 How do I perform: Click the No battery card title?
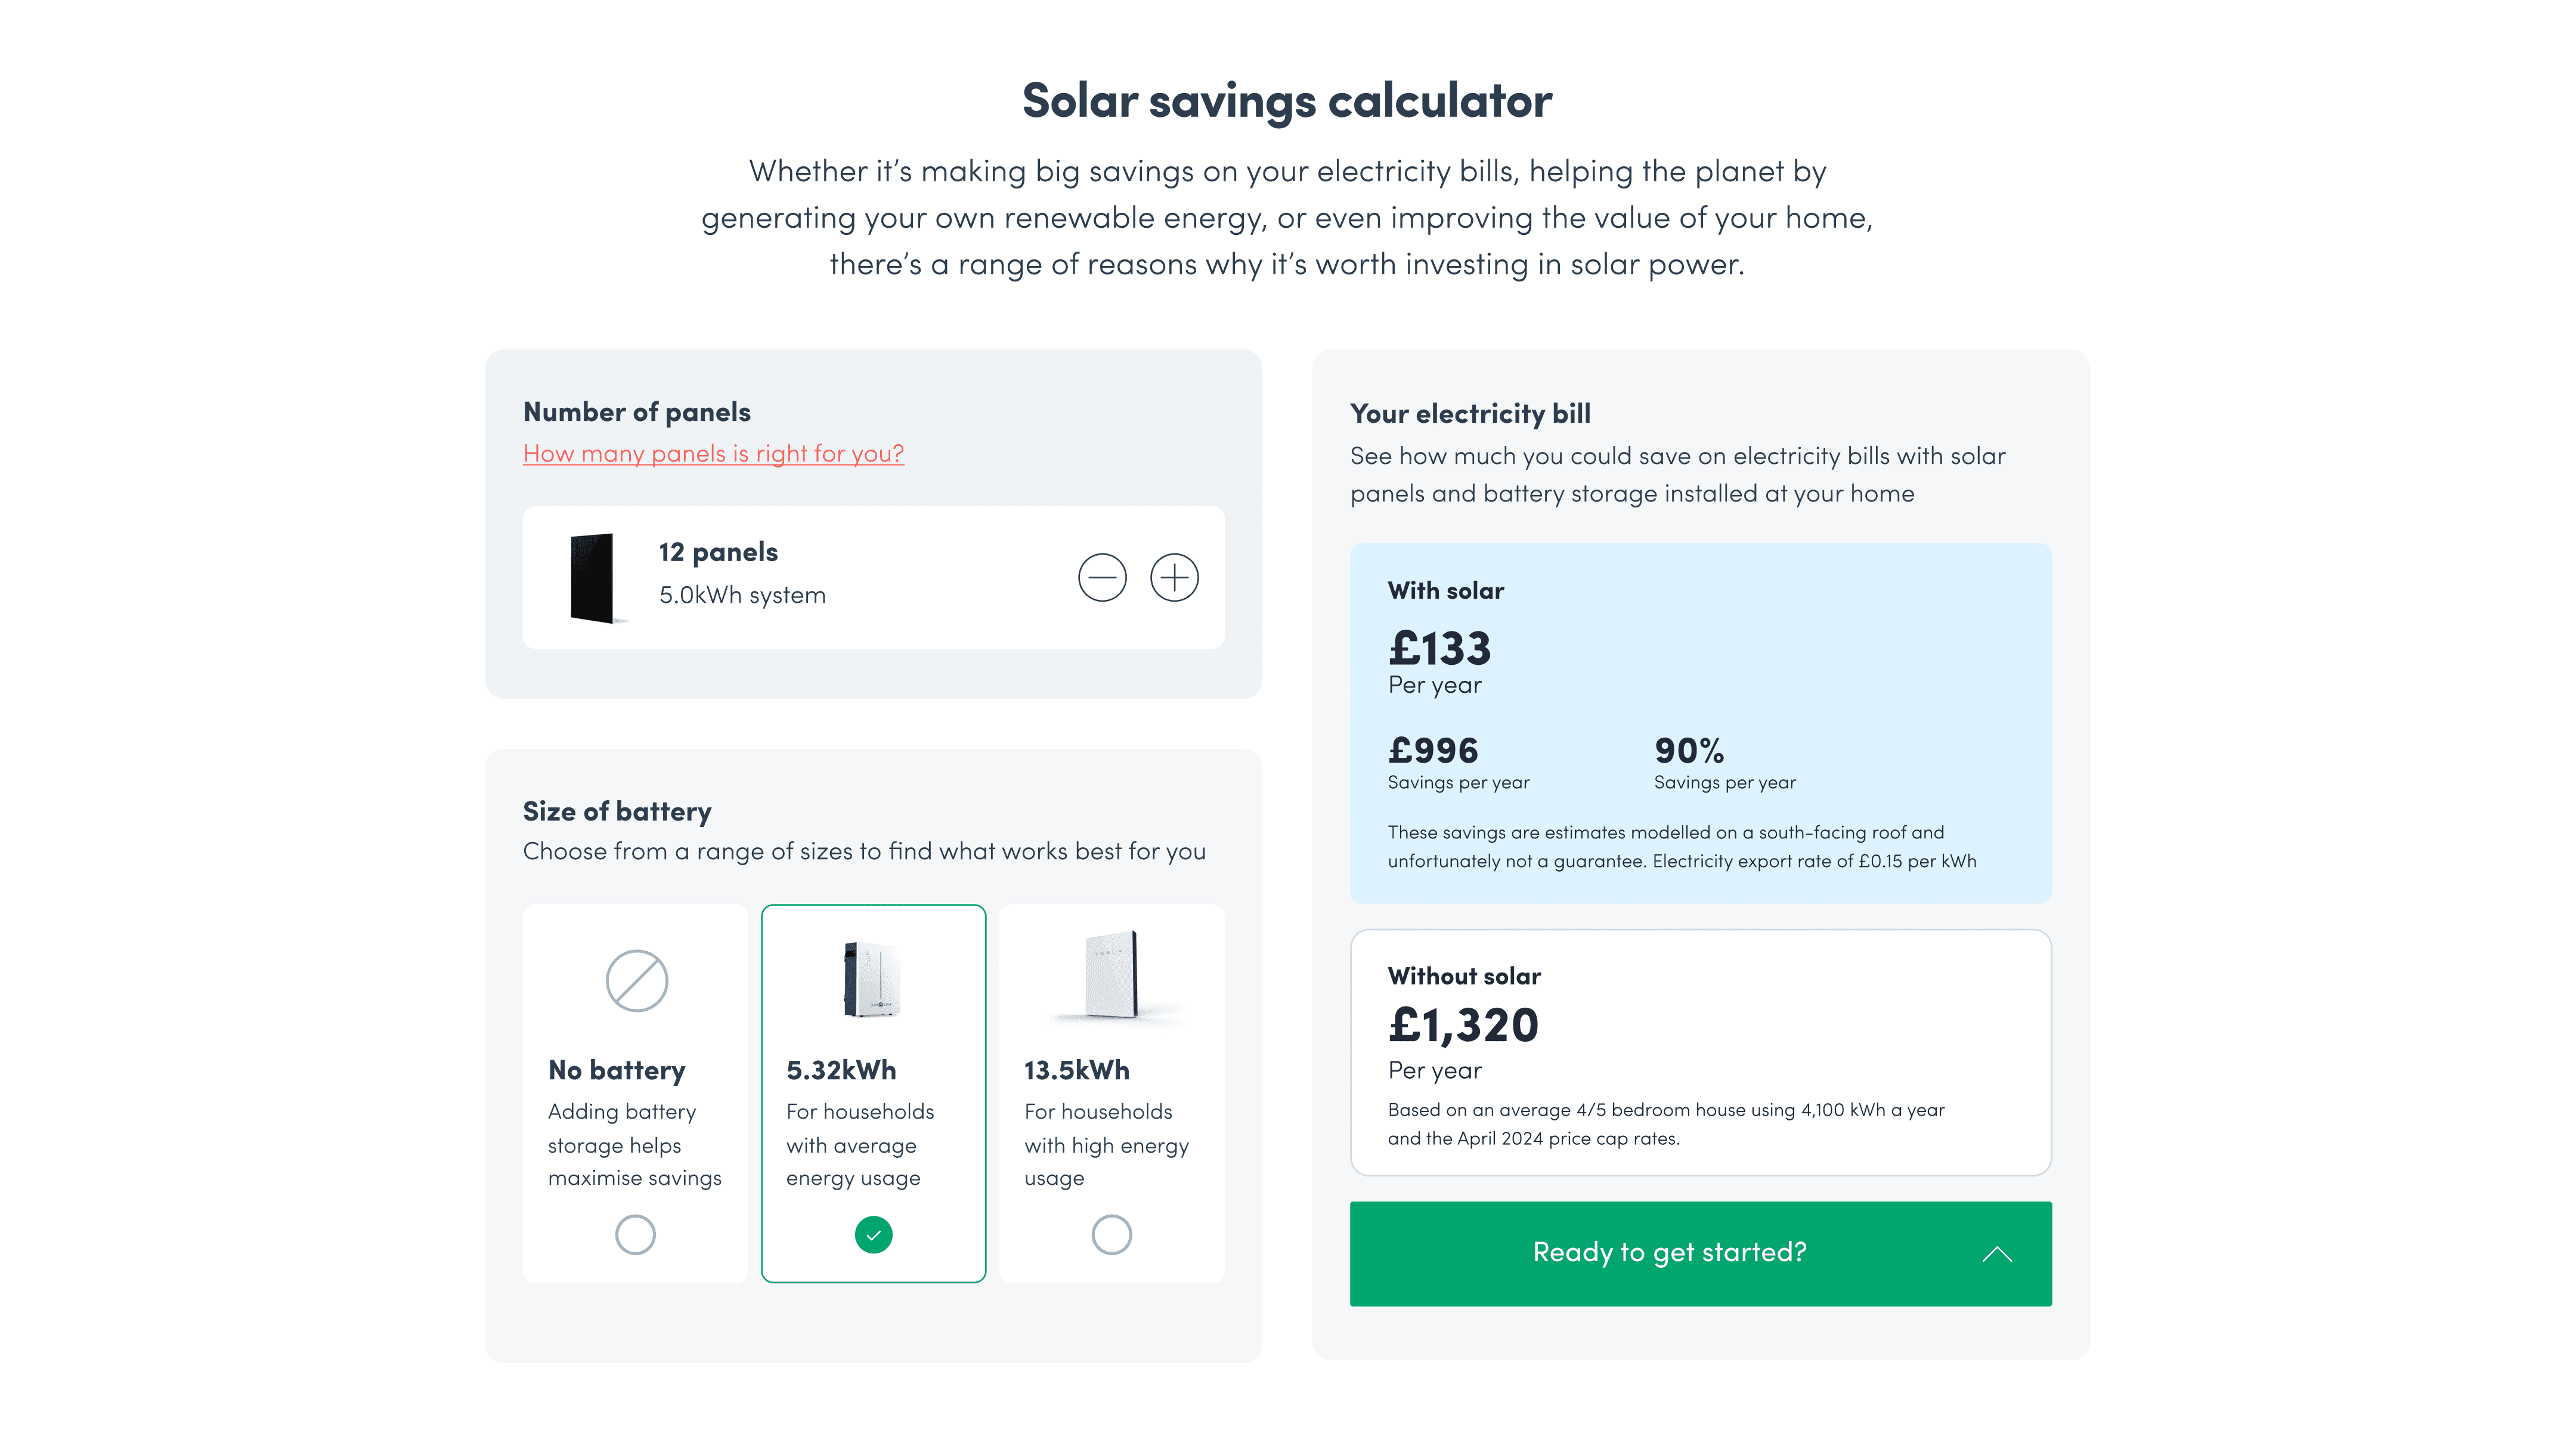tap(616, 1070)
